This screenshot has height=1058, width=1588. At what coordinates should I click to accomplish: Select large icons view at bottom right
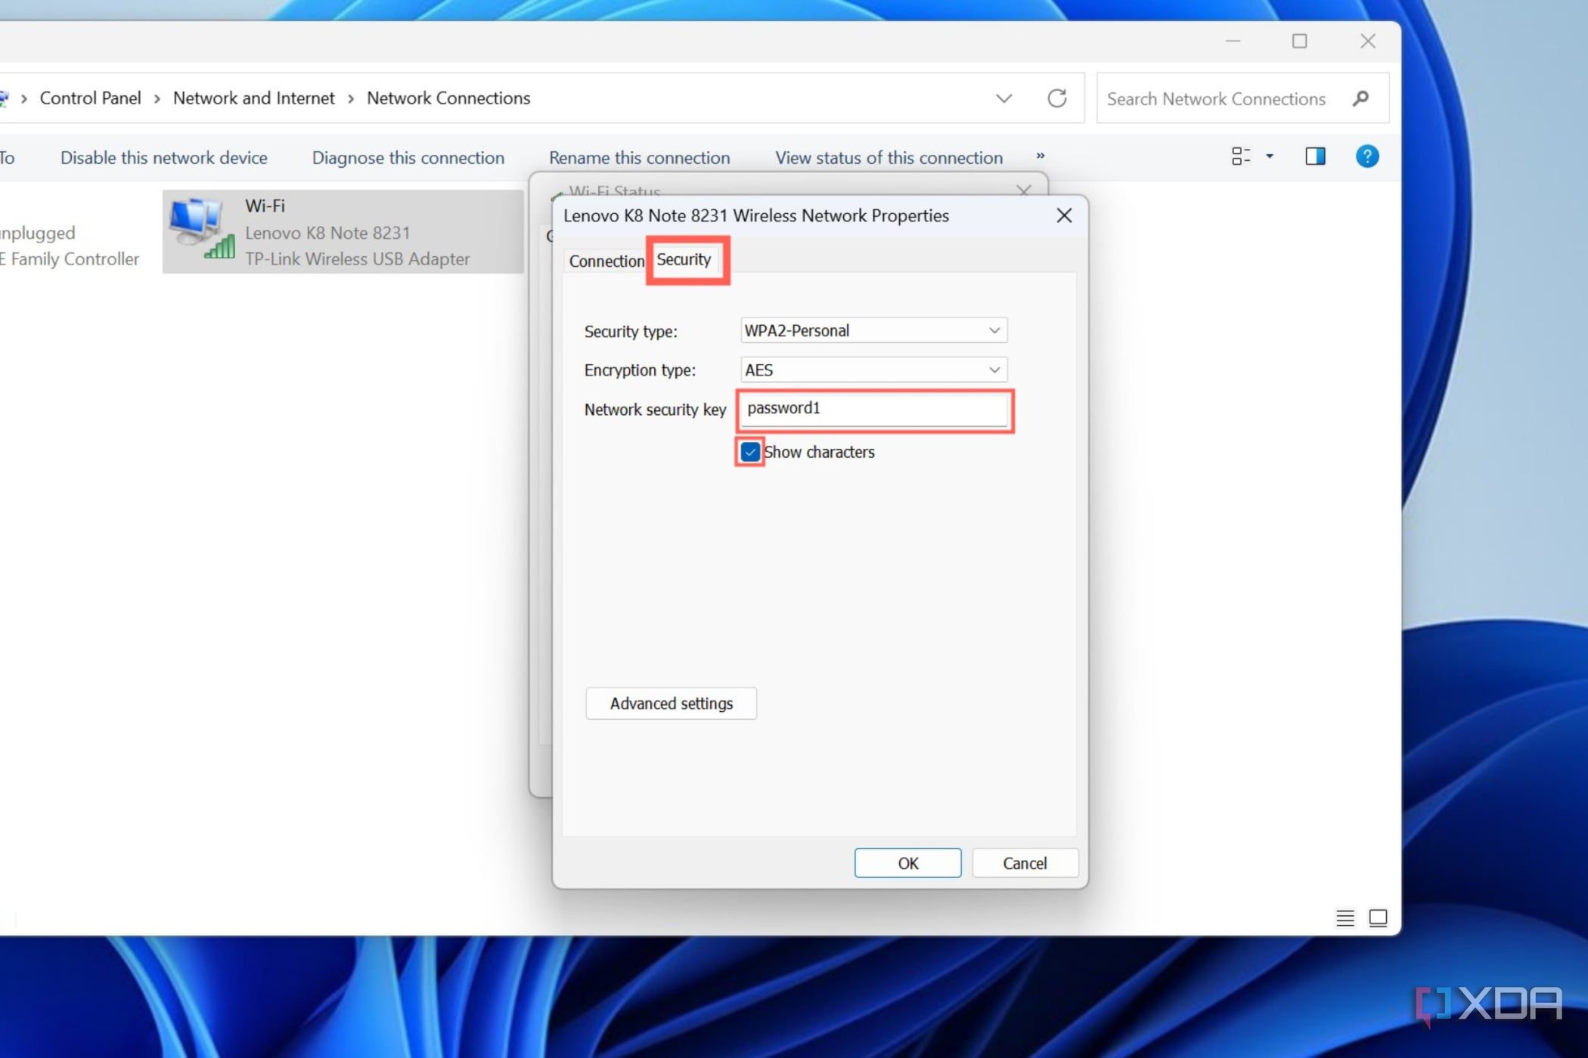[1379, 918]
